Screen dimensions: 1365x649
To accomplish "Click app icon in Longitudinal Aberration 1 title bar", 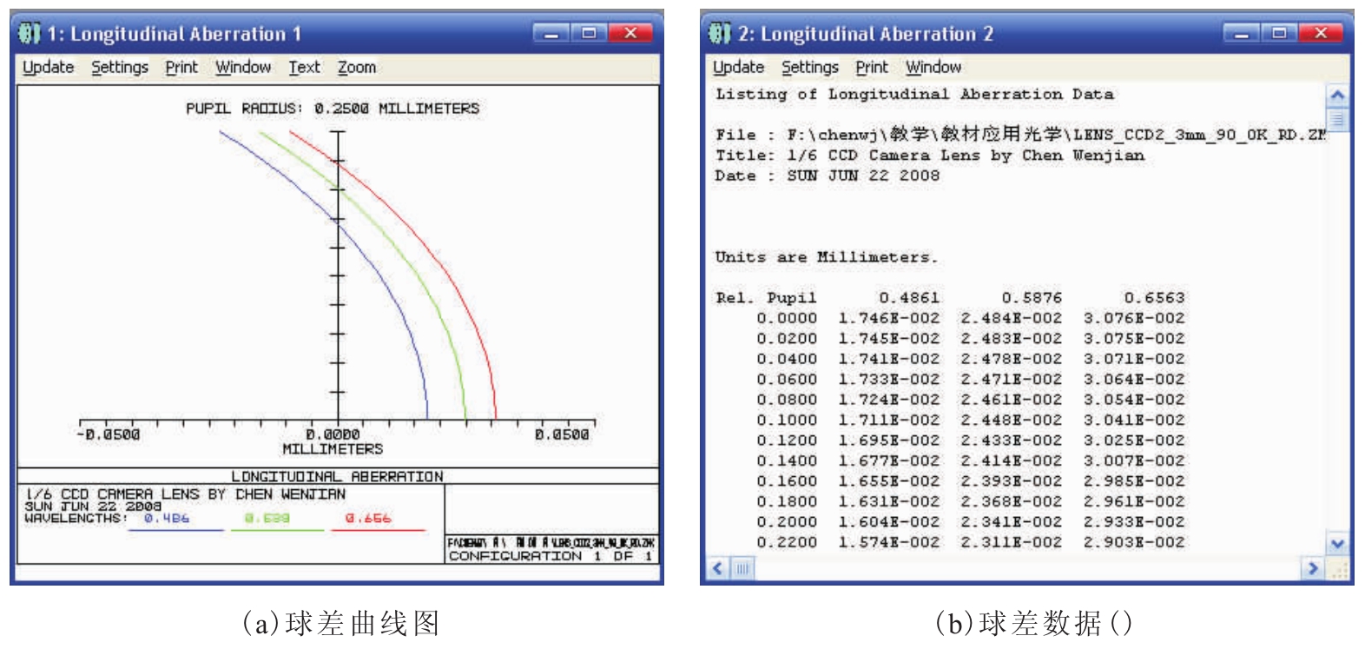I will [x=30, y=33].
